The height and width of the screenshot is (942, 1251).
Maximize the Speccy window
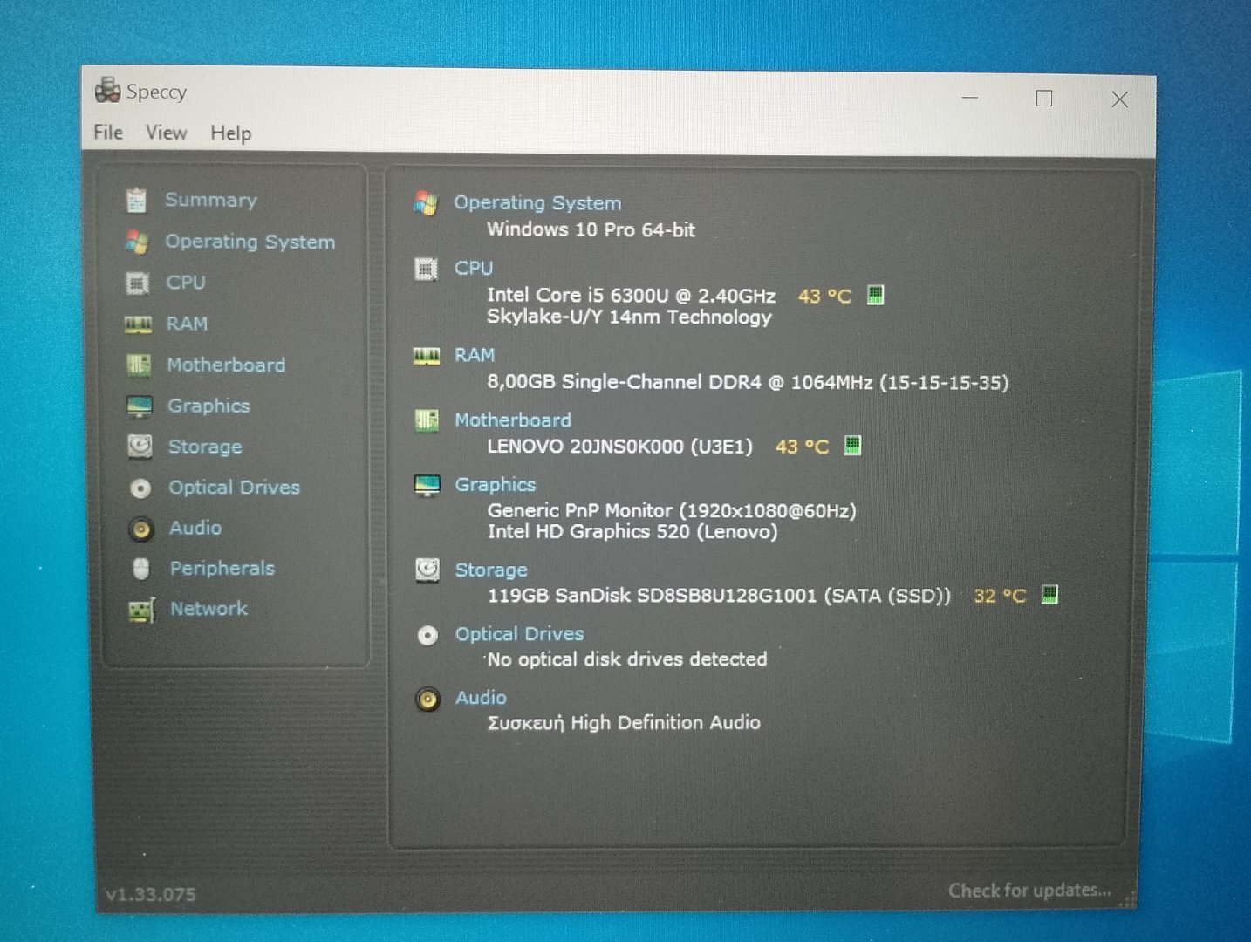[1043, 99]
